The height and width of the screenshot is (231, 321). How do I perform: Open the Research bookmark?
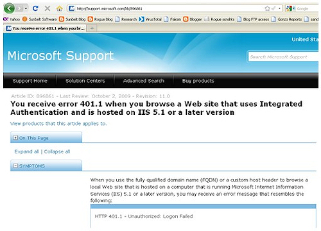click(x=126, y=19)
